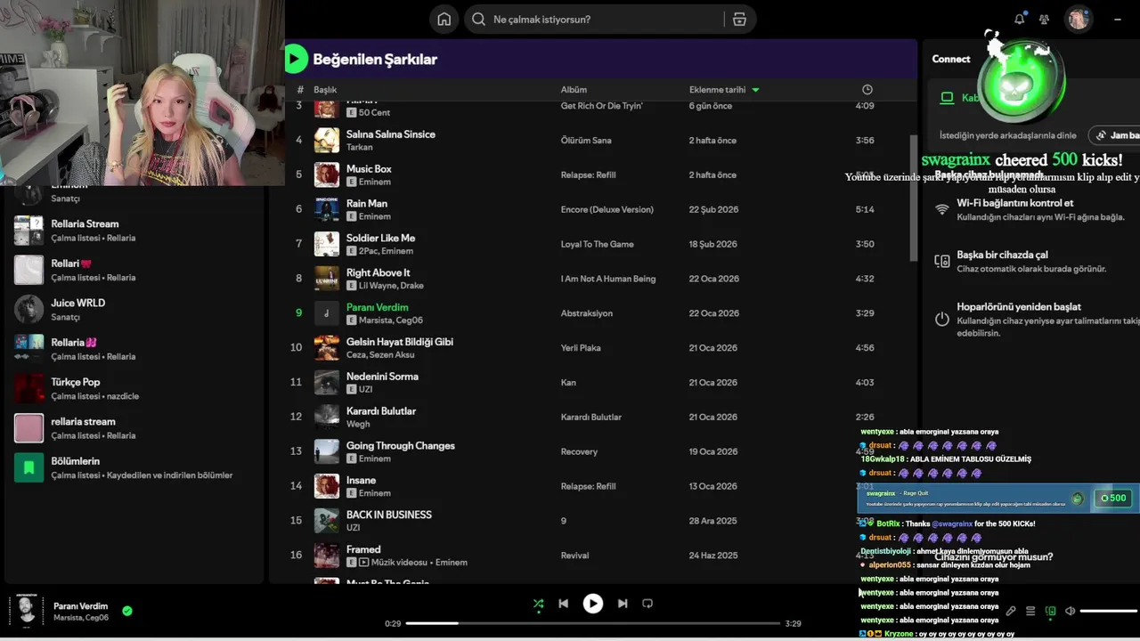Open the profile avatar menu
The image size is (1140, 641).
click(1079, 19)
